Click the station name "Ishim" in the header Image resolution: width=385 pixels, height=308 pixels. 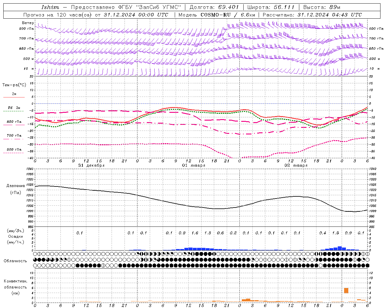click(x=50, y=7)
